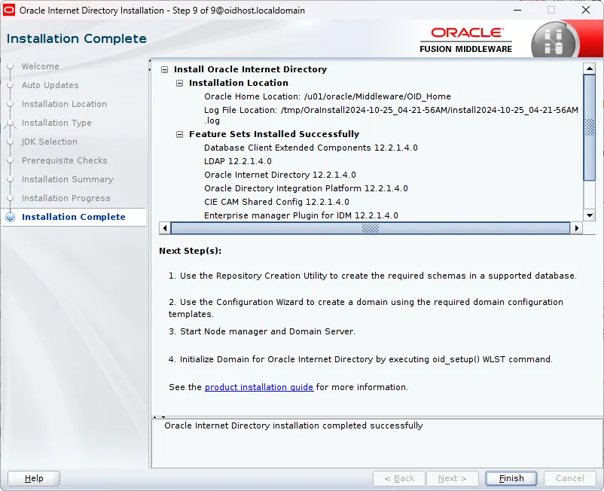Click the Fusion Middleware globe logo
Viewport: 604px width, 491px height.
pos(554,41)
